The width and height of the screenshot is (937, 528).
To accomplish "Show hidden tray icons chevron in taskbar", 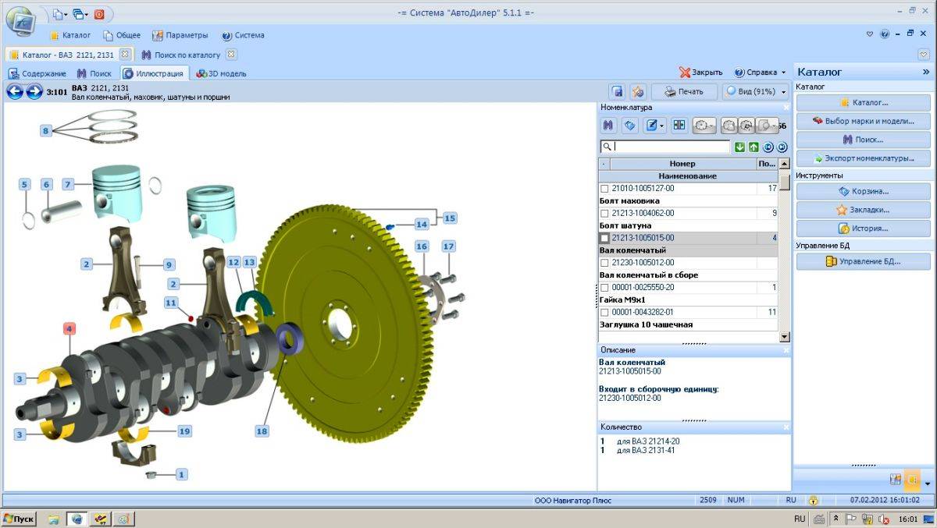I will click(835, 519).
